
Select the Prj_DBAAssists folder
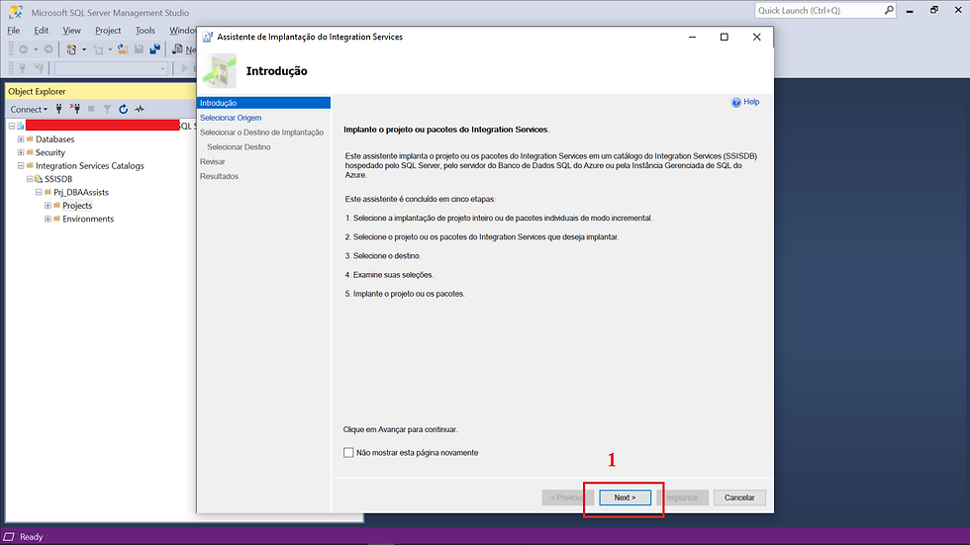(x=81, y=192)
